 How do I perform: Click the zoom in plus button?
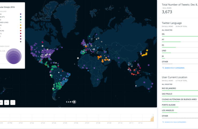tap(1, 102)
